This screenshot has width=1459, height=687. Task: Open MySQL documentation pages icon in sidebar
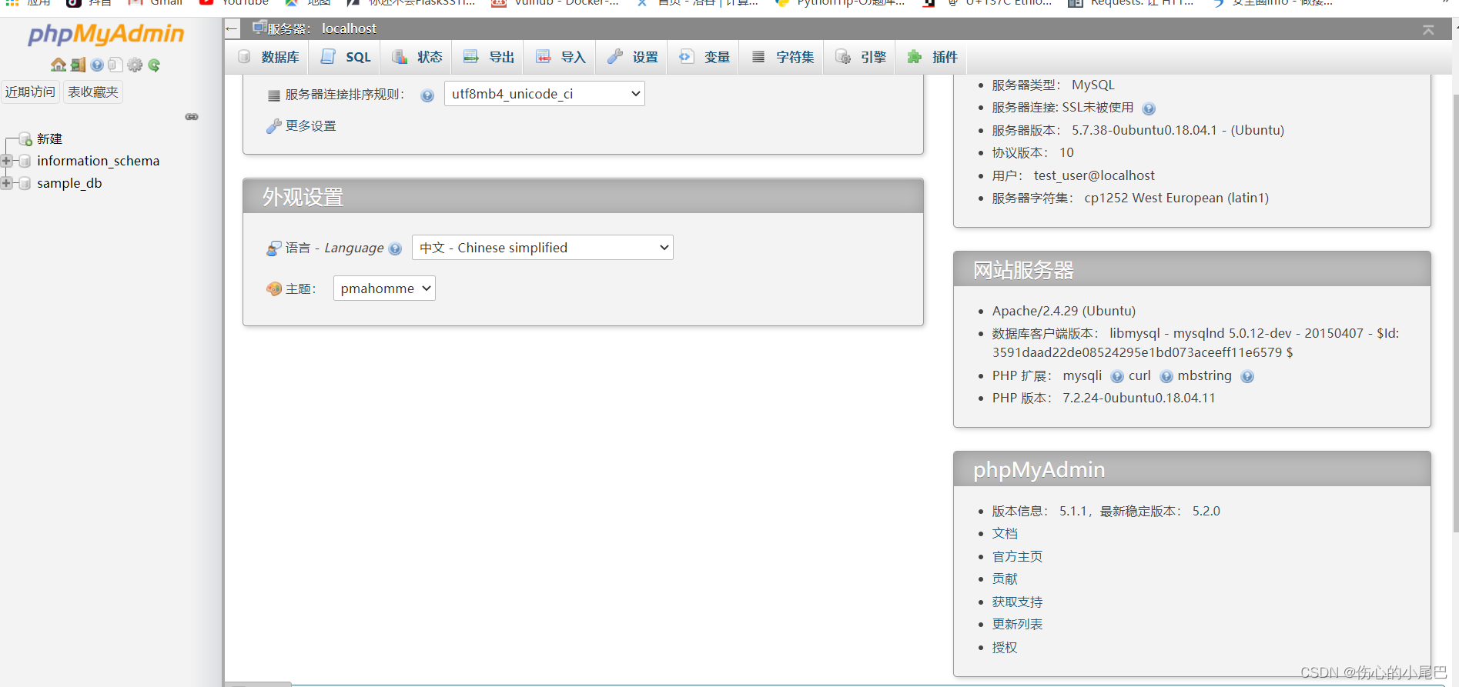[115, 65]
